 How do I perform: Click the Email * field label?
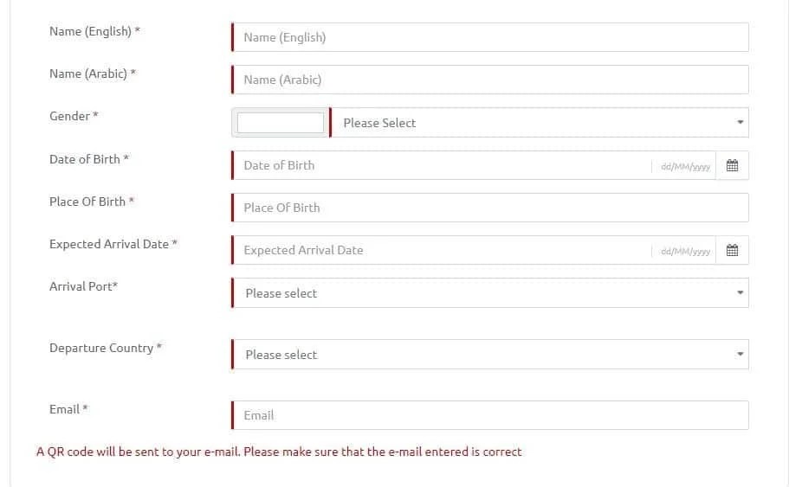click(x=68, y=409)
